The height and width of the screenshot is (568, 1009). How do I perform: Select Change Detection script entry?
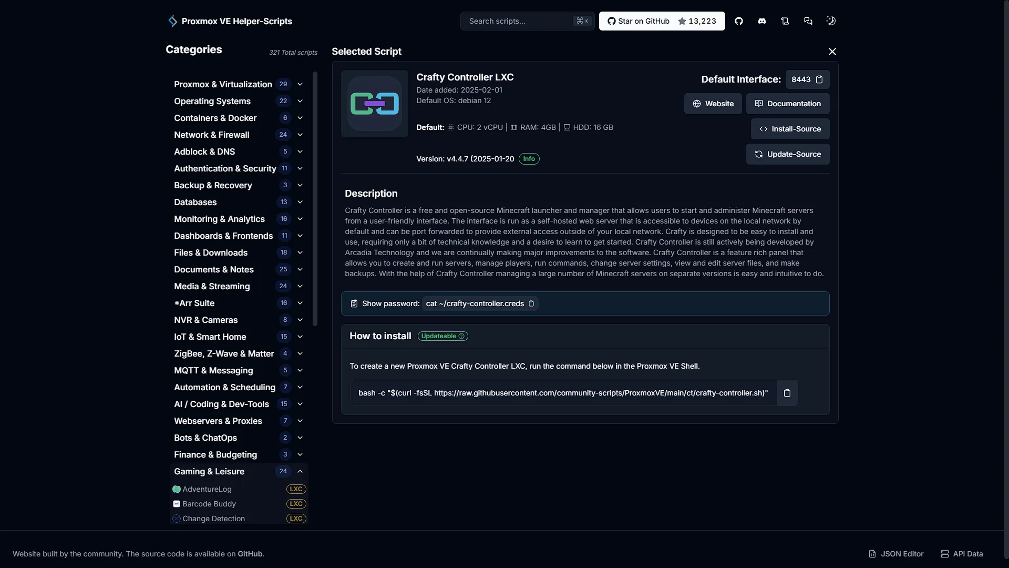click(x=239, y=519)
